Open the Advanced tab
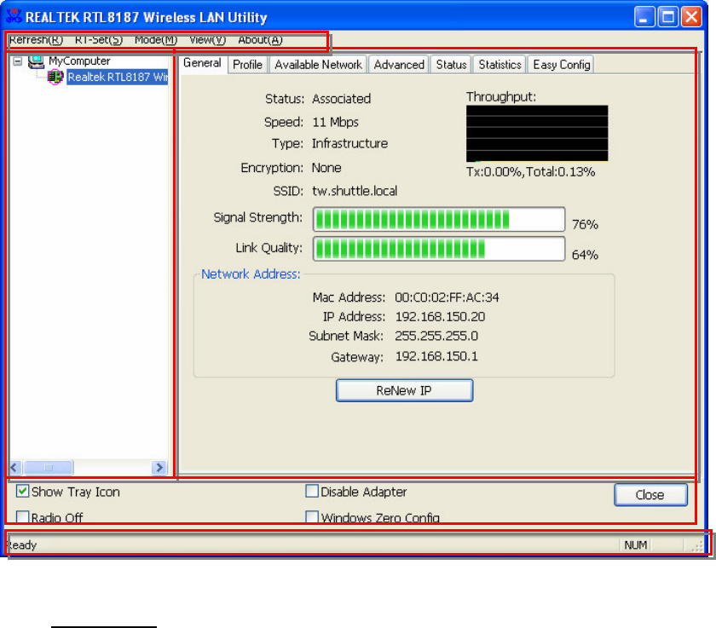The height and width of the screenshot is (628, 716). [399, 65]
